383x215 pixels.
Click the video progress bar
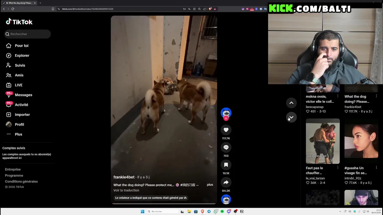click(x=164, y=204)
